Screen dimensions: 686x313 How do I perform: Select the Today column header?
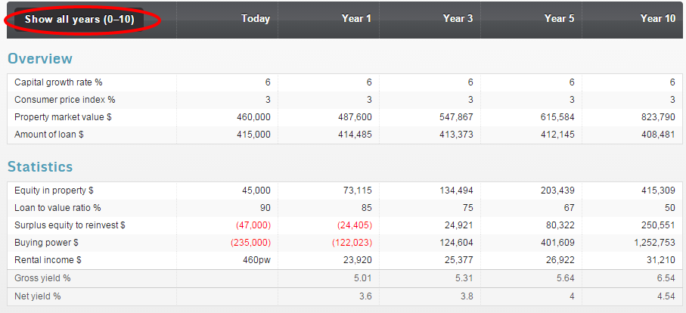(x=256, y=19)
